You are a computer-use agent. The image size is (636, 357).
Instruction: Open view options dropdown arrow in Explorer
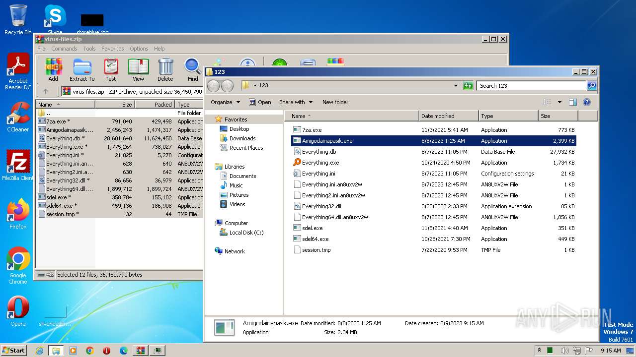(x=559, y=102)
